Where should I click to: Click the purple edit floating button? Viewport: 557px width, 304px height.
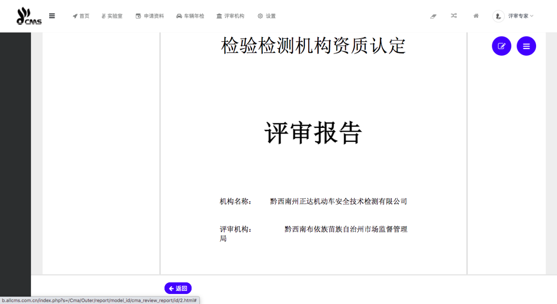(x=501, y=46)
